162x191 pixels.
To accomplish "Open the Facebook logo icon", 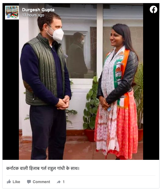I will point(154,9).
